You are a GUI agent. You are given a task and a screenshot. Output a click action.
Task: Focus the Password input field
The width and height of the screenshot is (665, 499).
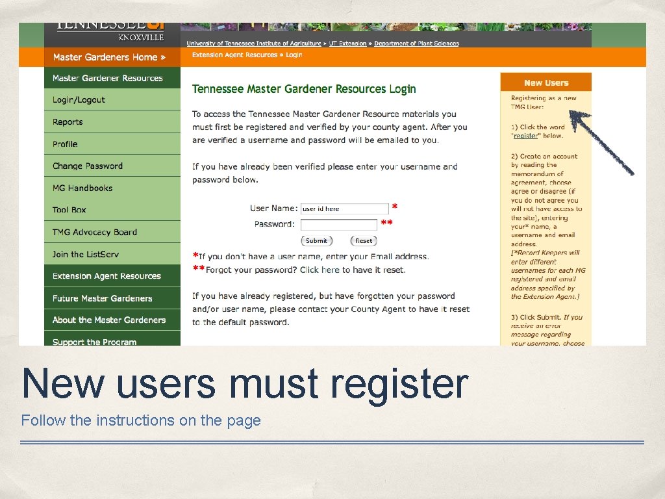click(339, 224)
